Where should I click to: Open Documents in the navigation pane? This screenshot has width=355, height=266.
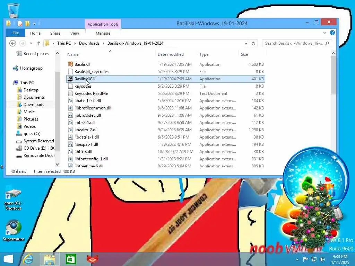click(31, 97)
